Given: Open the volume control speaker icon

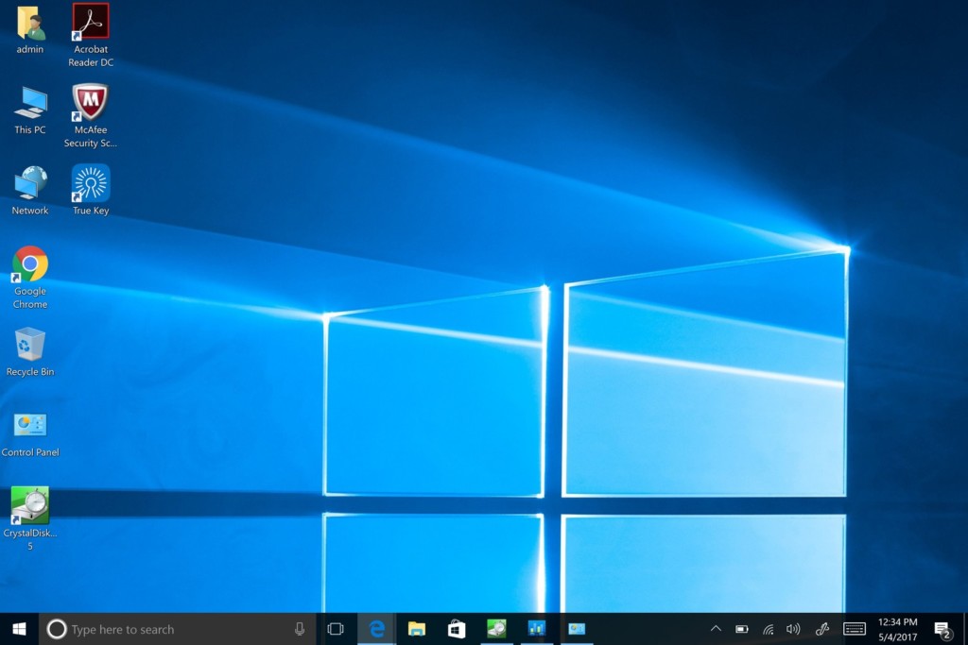Looking at the screenshot, I should pyautogui.click(x=793, y=629).
